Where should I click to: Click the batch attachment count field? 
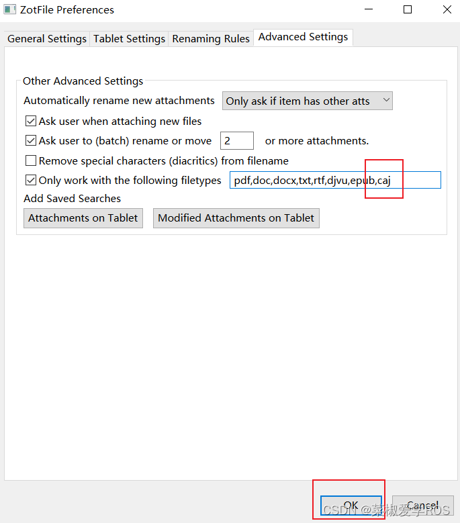tap(237, 141)
